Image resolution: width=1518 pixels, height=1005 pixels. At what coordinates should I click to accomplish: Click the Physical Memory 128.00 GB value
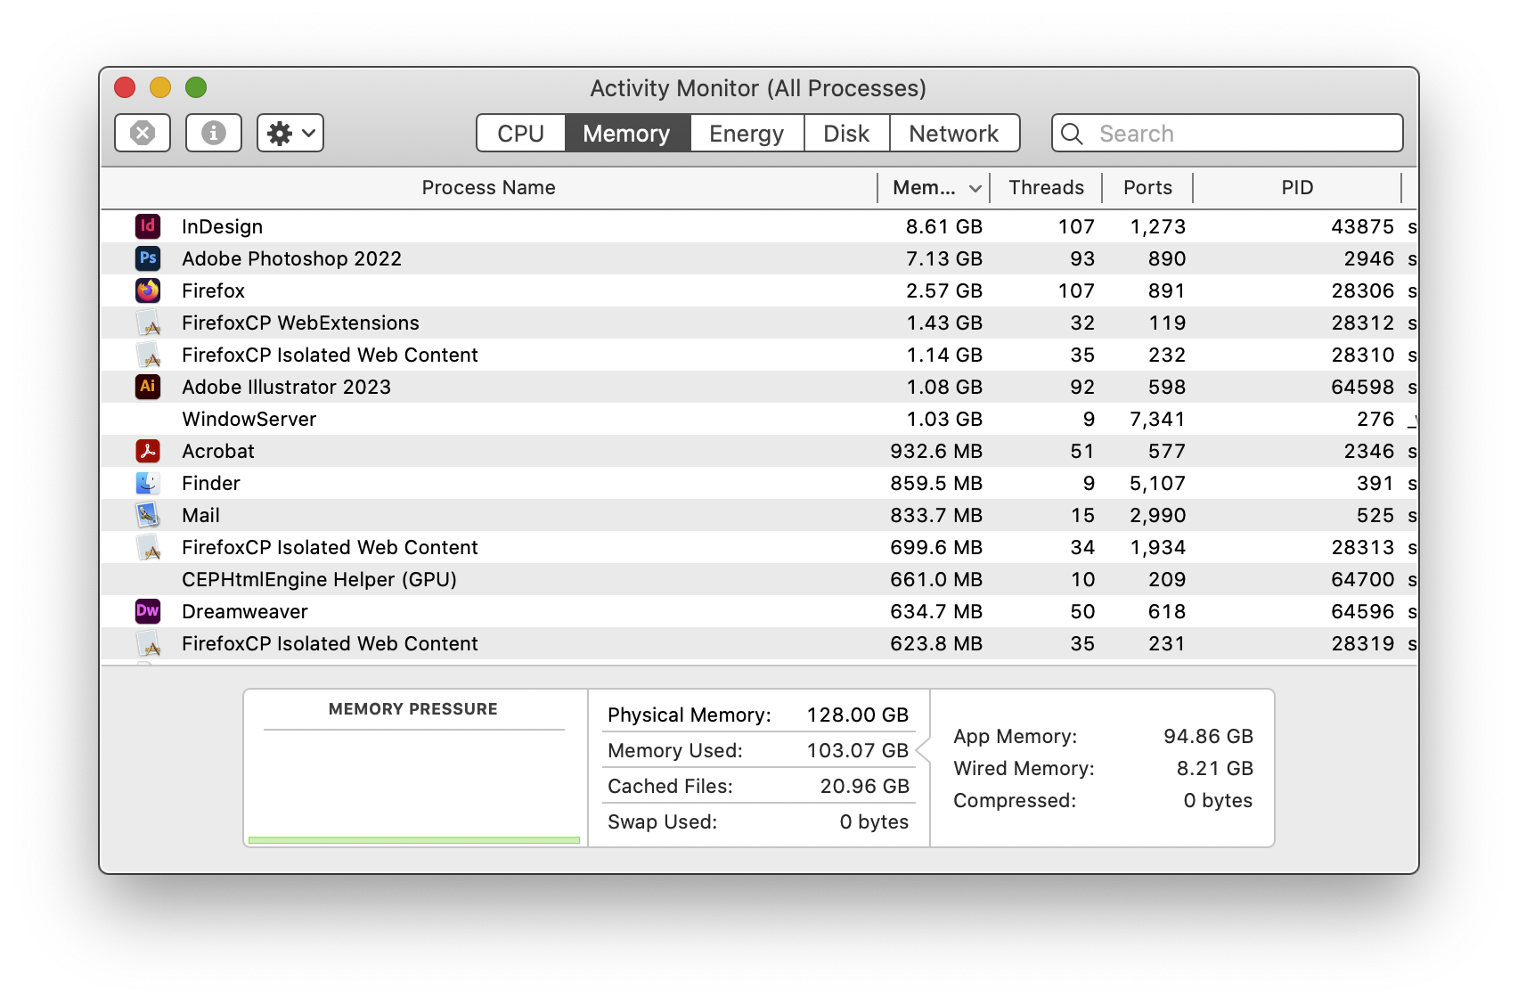pos(858,715)
